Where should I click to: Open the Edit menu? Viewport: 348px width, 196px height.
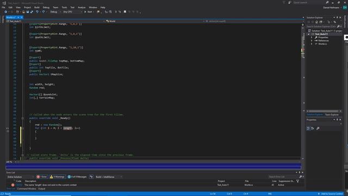[x=10, y=7]
